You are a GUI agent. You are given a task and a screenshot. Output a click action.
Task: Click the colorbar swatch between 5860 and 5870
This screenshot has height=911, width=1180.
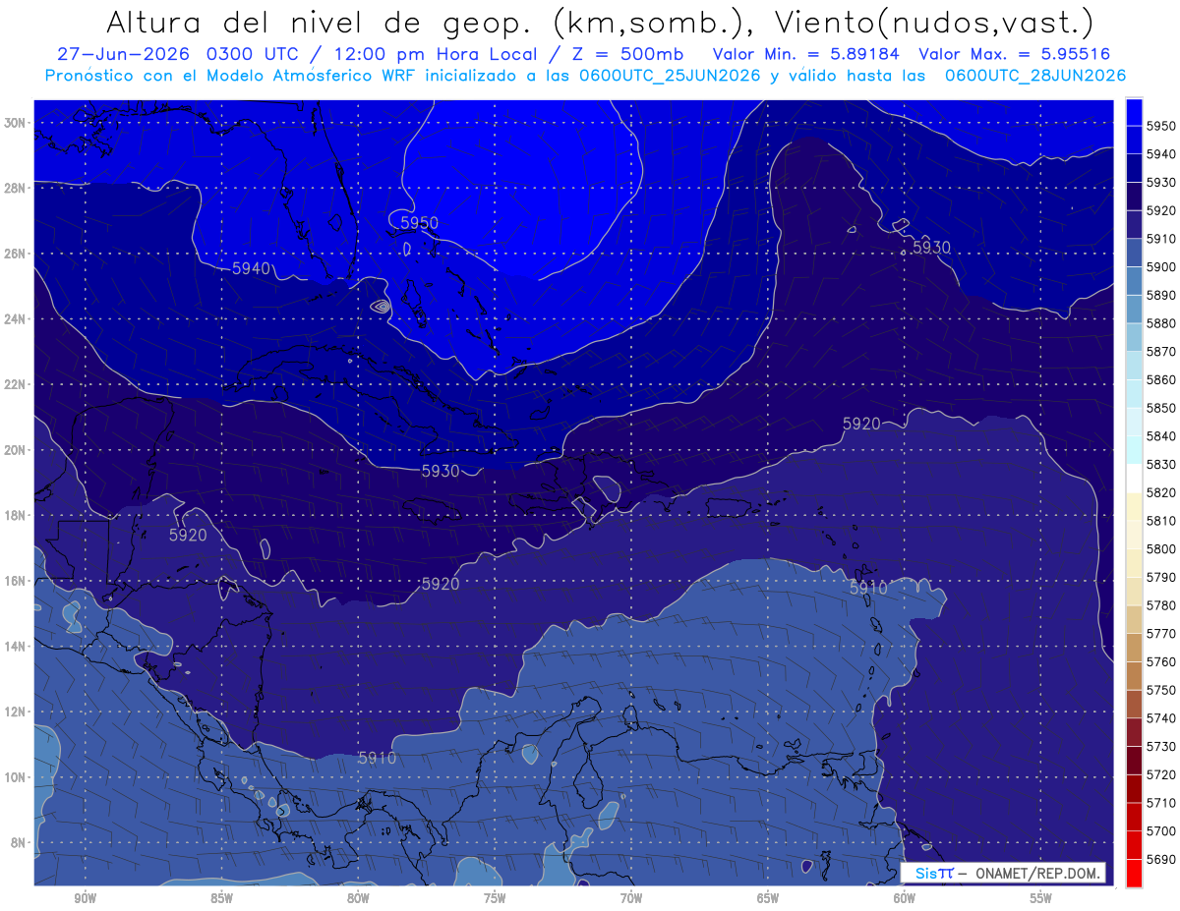click(1134, 366)
